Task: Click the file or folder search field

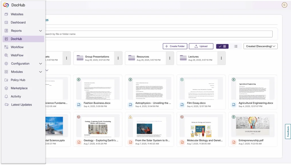Action: 158,34
